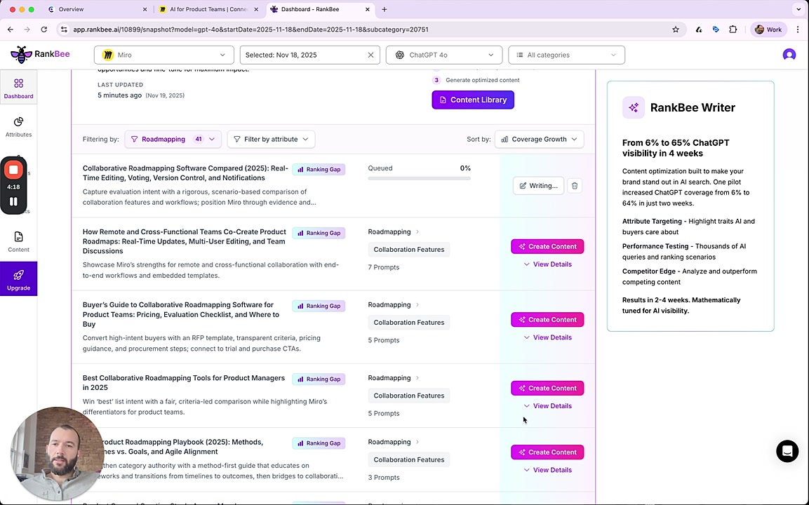Open the chat support widget
Screen dimensions: 809x505
click(x=787, y=451)
